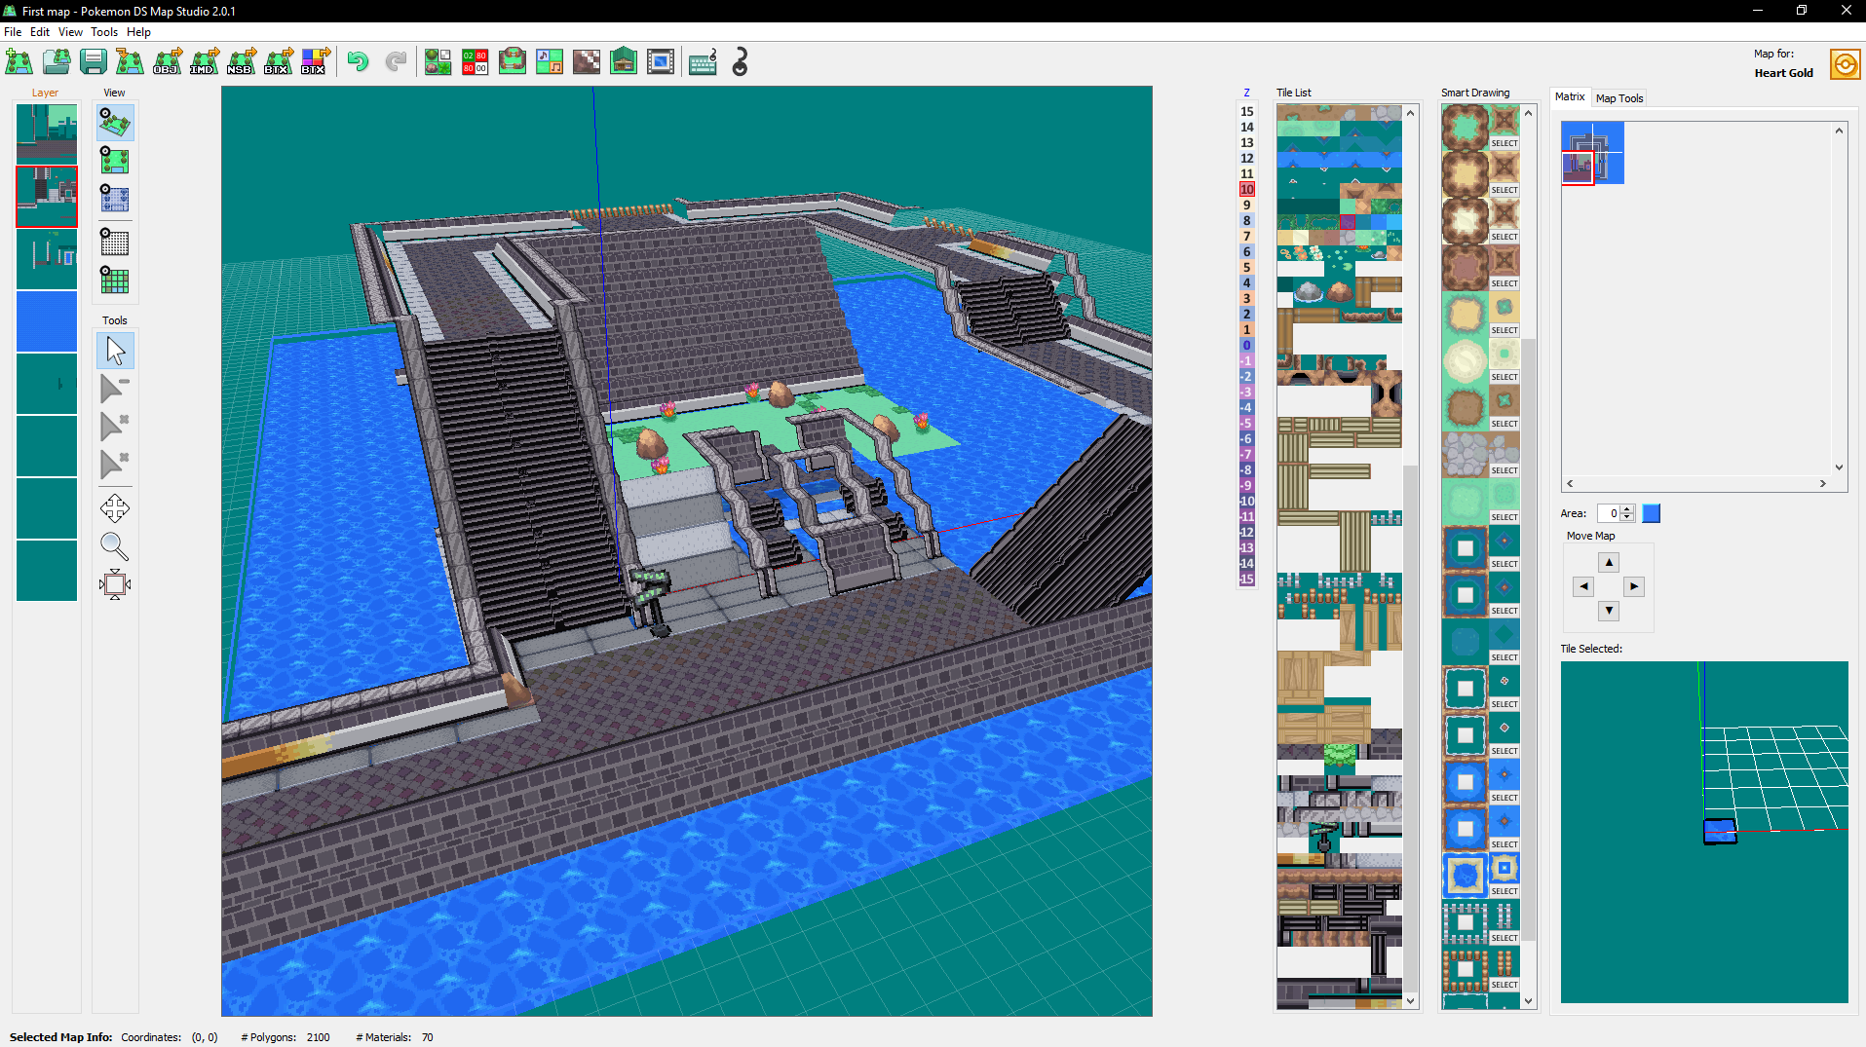Switch to the Matrix tab
1866x1047 pixels.
tap(1570, 97)
